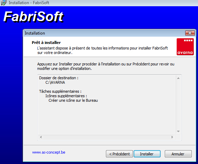Click the 'Tâches supplémentaires' line in the summary
This screenshot has width=198, height=164.
[60, 91]
